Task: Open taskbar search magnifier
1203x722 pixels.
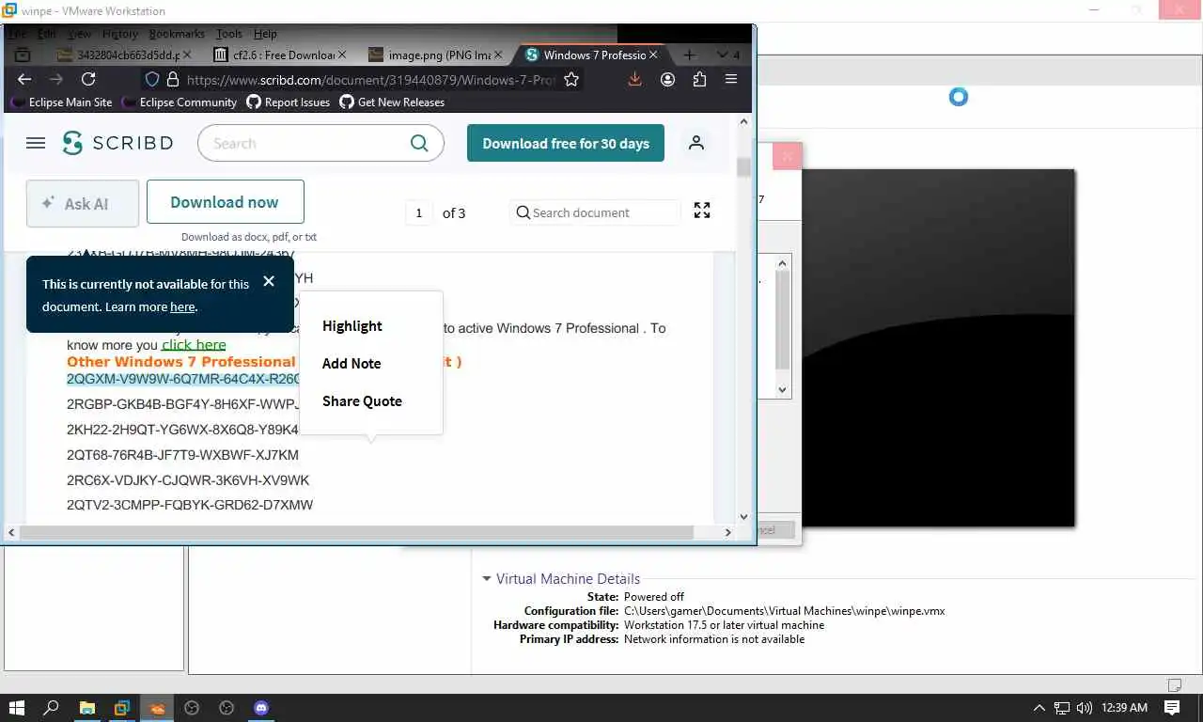Action: (x=52, y=708)
